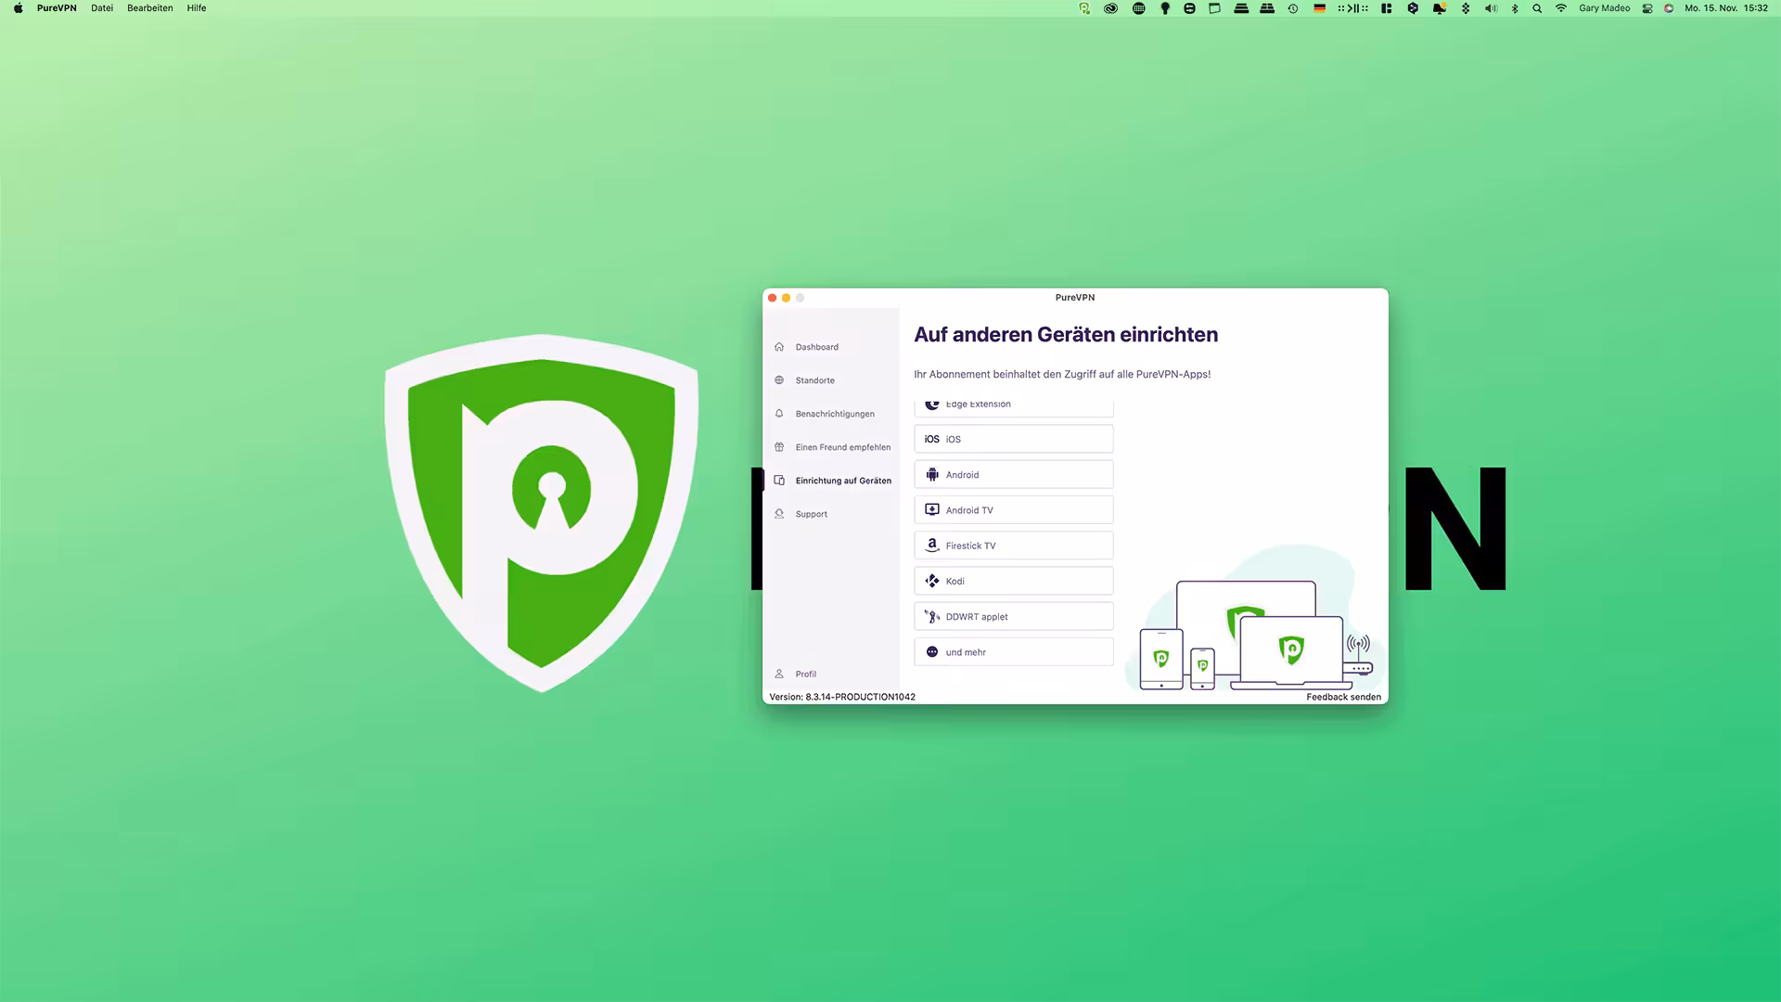Open the DDWRT applet entry

point(1013,615)
